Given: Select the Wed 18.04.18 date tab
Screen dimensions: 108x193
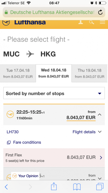Looking at the screenshot, I should [54, 73].
